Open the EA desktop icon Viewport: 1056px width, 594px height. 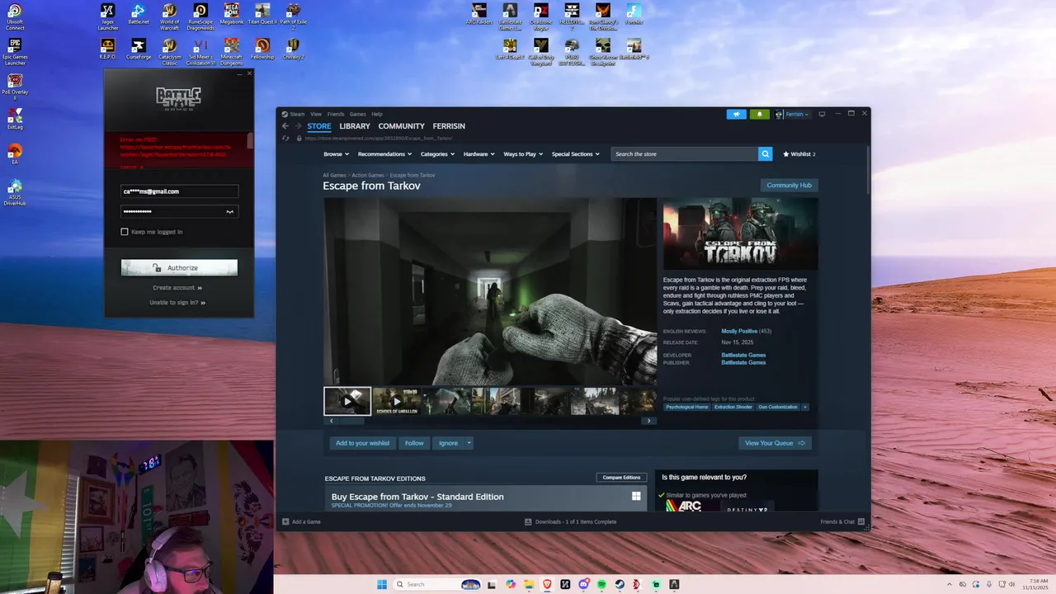point(15,154)
